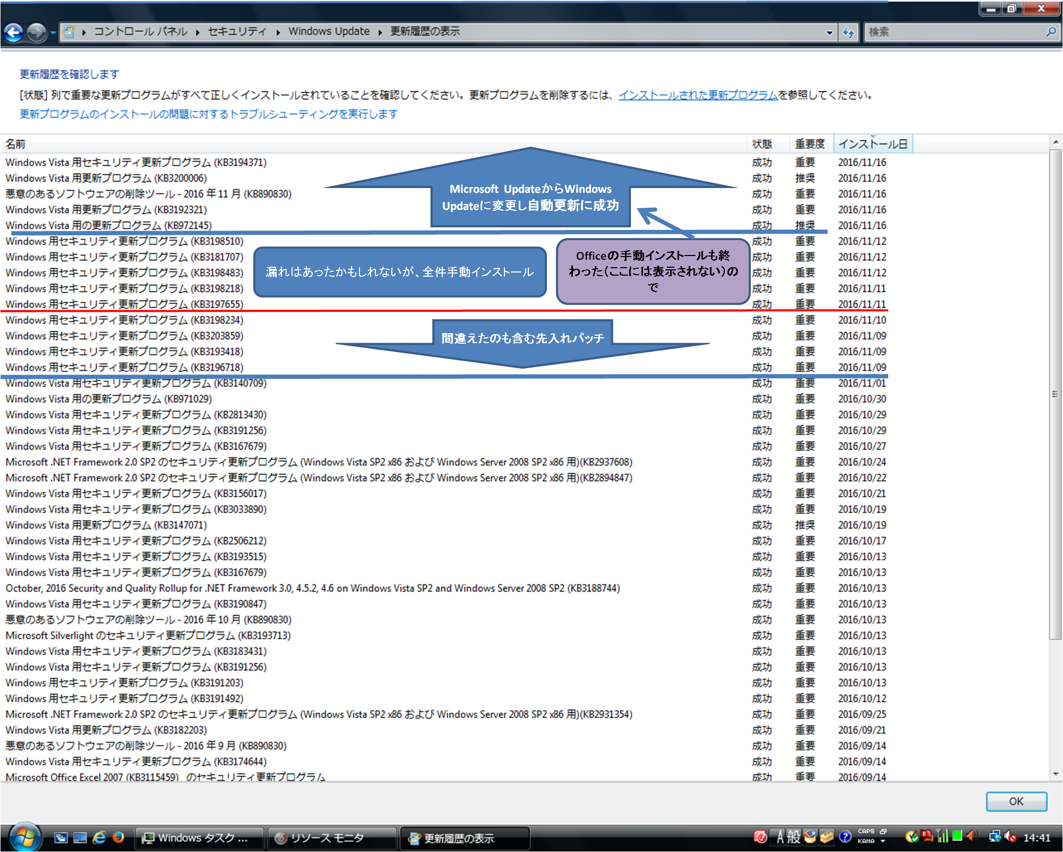Launch Internet Explorer from quick launch
1063x852 pixels.
[99, 838]
